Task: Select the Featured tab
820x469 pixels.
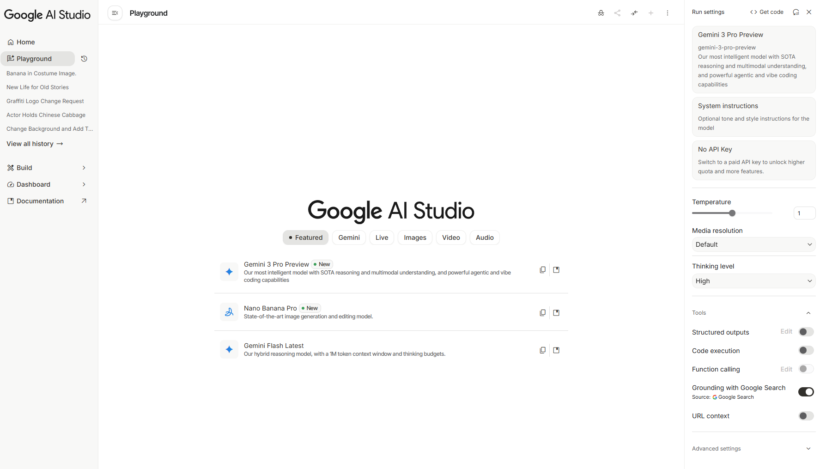Action: pyautogui.click(x=305, y=238)
